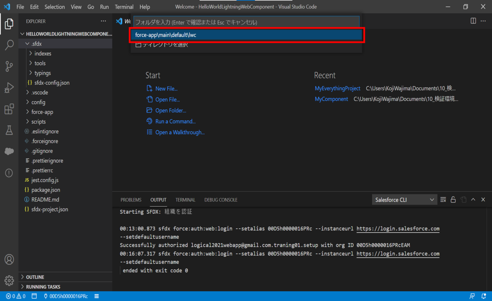Clear the output panel list icon
This screenshot has height=301, width=492.
(443, 200)
